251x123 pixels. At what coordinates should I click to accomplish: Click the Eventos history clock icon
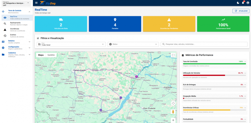point(5,36)
